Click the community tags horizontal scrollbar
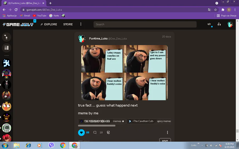The image size is (239, 149). (x=97, y=126)
